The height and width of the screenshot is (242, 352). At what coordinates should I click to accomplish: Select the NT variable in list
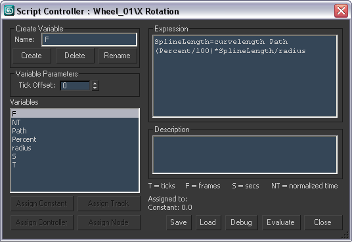[75, 122]
